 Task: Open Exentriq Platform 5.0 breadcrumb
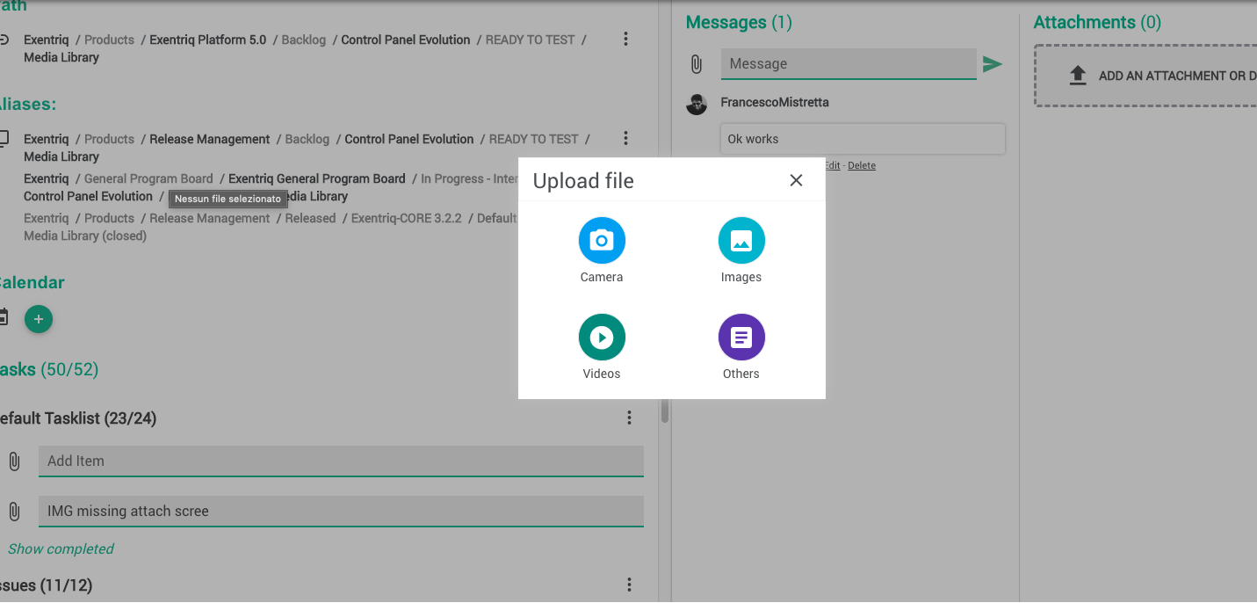pyautogui.click(x=207, y=40)
